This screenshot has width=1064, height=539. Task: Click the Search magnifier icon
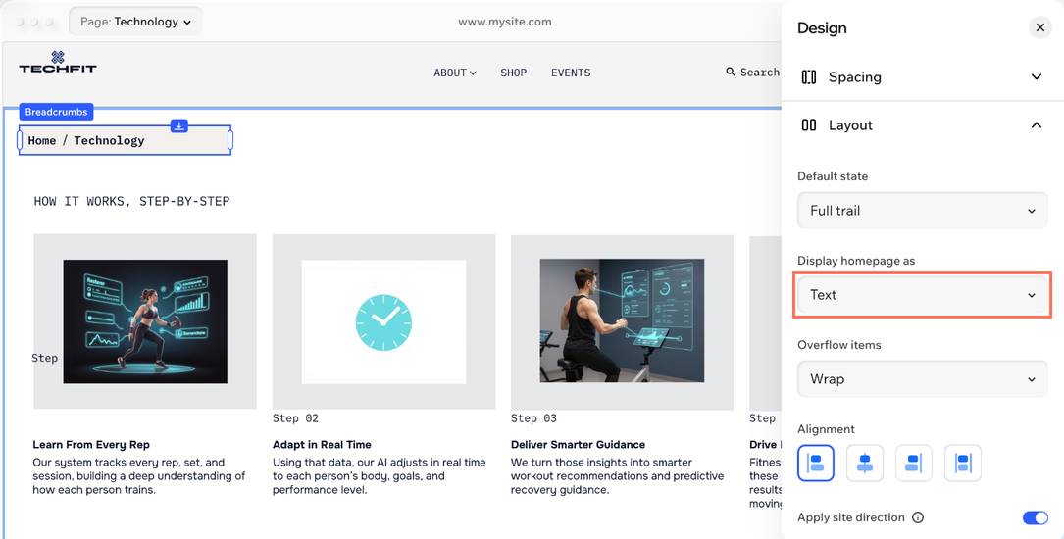[731, 72]
